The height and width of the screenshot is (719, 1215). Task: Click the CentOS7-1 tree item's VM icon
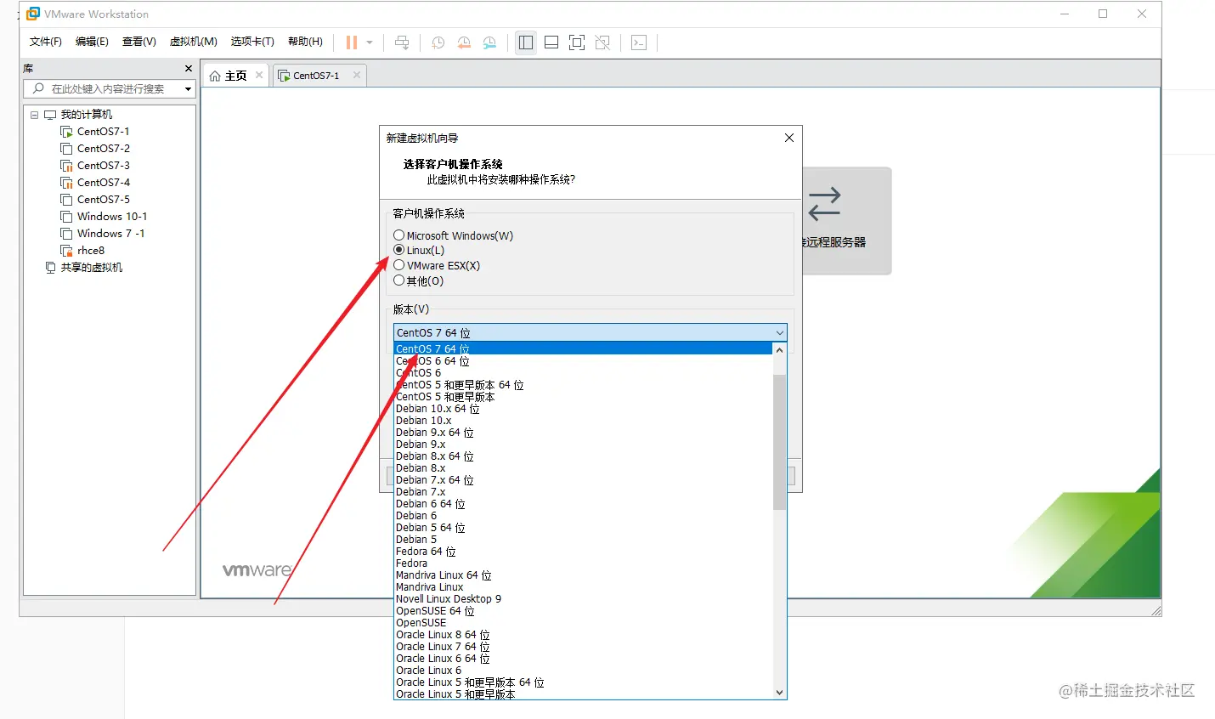point(66,132)
